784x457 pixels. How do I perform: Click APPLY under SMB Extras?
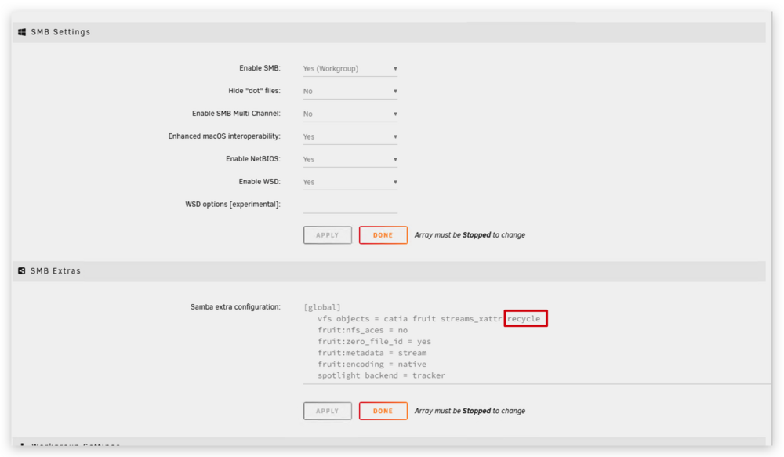click(x=328, y=411)
